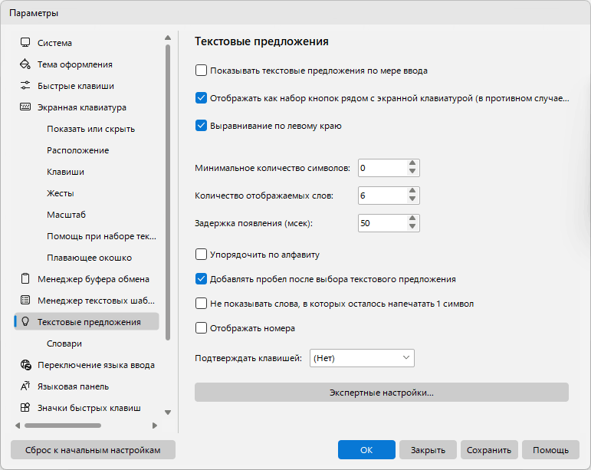The image size is (591, 470).
Task: Increase Минимальное количество символов value
Action: (x=412, y=163)
